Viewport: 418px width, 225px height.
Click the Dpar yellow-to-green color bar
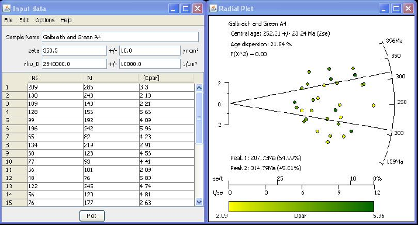(301, 207)
